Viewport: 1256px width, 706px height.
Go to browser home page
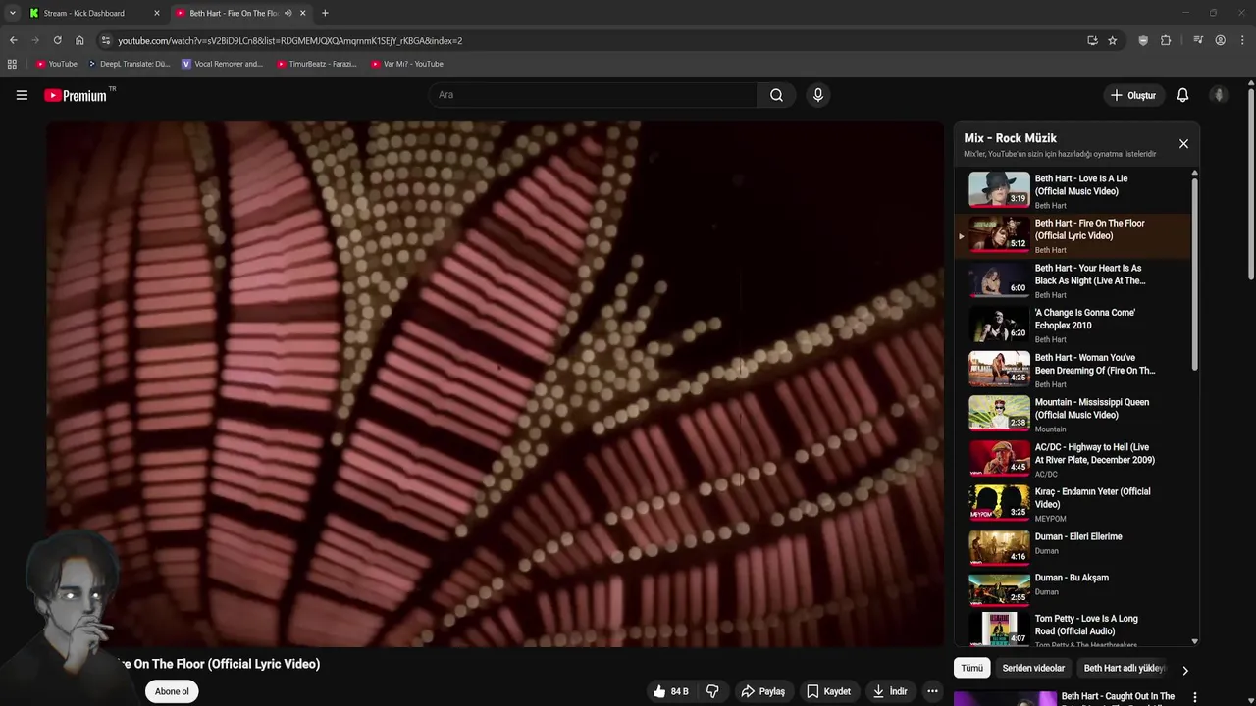pos(79,40)
